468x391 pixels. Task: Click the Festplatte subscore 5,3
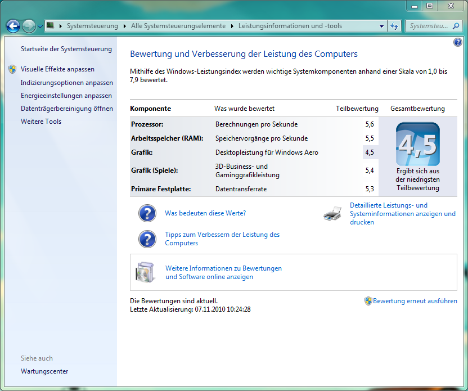[x=370, y=189]
